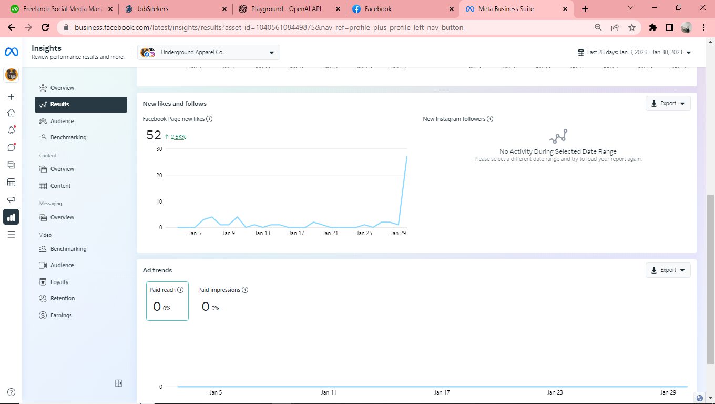This screenshot has width=715, height=404.
Task: Open Content item in sidebar
Action: (x=81, y=186)
